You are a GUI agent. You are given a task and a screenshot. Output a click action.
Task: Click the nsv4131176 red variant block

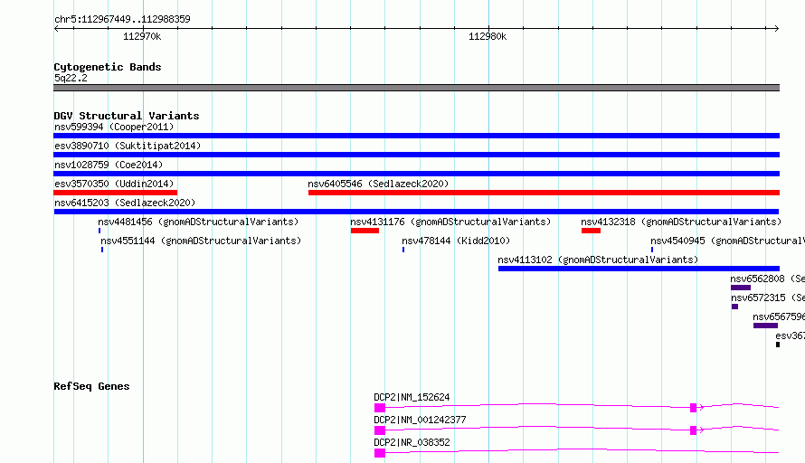coord(365,231)
